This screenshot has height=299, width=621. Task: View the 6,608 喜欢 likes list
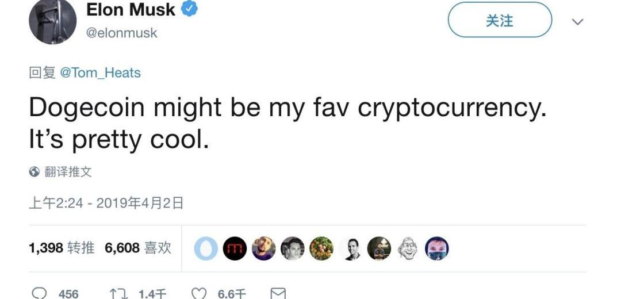[138, 248]
